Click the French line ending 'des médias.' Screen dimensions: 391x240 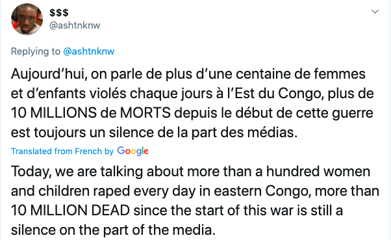click(x=154, y=133)
